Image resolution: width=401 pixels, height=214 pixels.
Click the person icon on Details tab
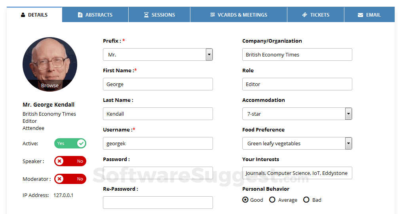coord(23,15)
